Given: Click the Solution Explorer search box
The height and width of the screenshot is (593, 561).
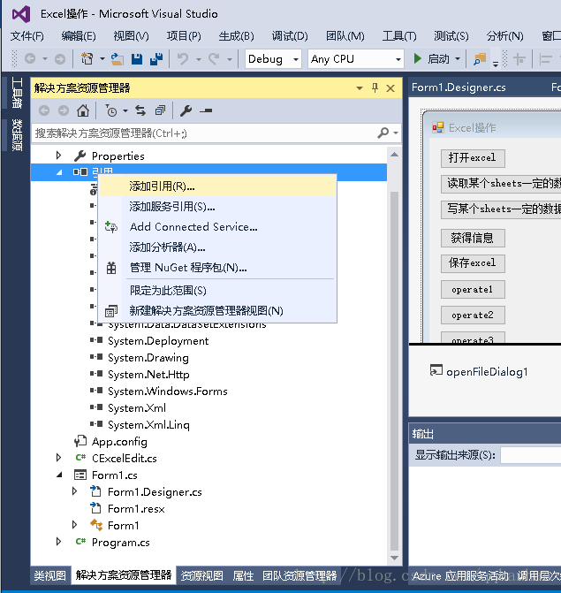Looking at the screenshot, I should [204, 133].
